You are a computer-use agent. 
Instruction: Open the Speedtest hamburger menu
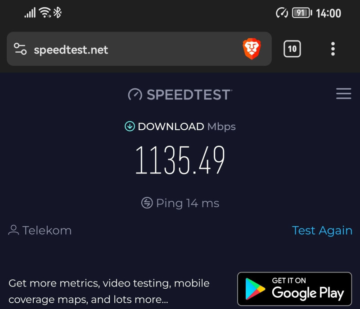tap(343, 94)
